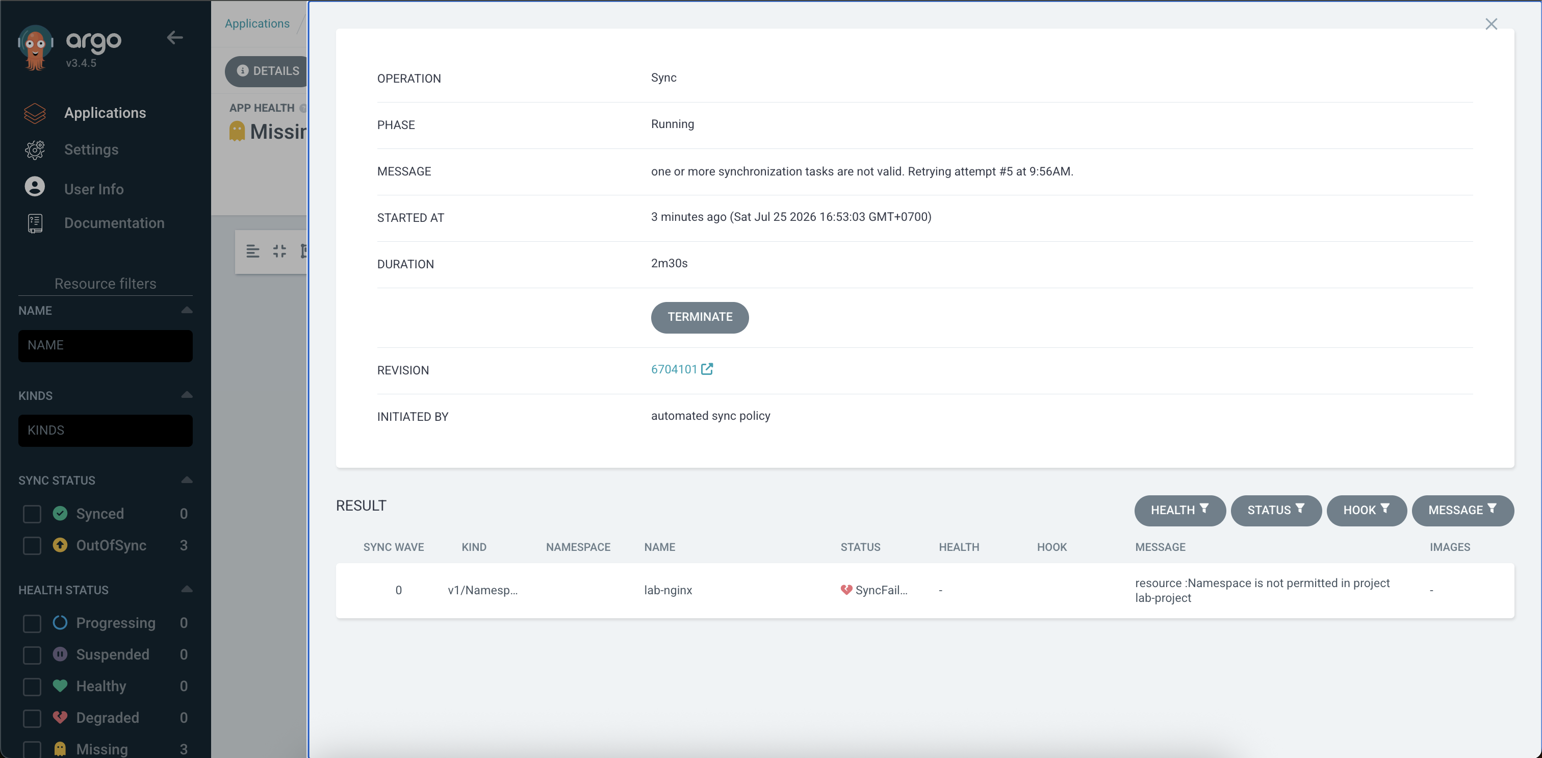Click the OutOfSync yellow arrow icon
Viewport: 1542px width, 758px height.
(x=60, y=545)
